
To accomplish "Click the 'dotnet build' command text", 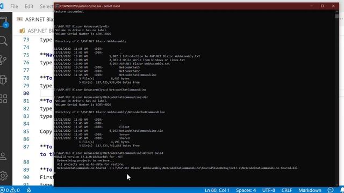I will click(x=153, y=153).
